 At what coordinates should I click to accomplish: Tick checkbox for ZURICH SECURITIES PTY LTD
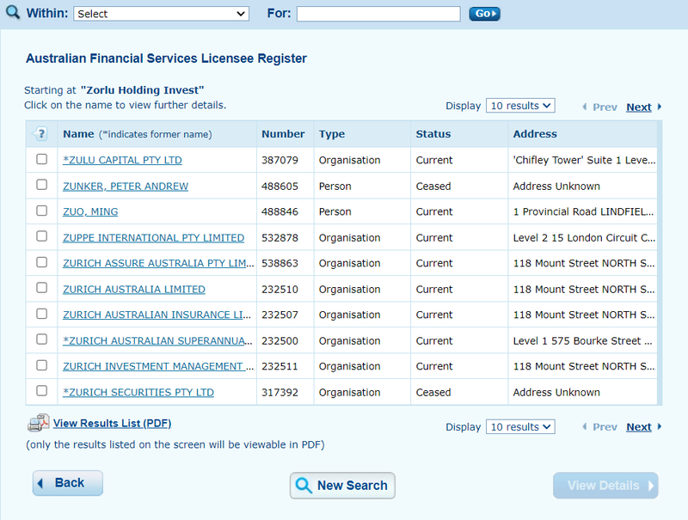click(41, 391)
